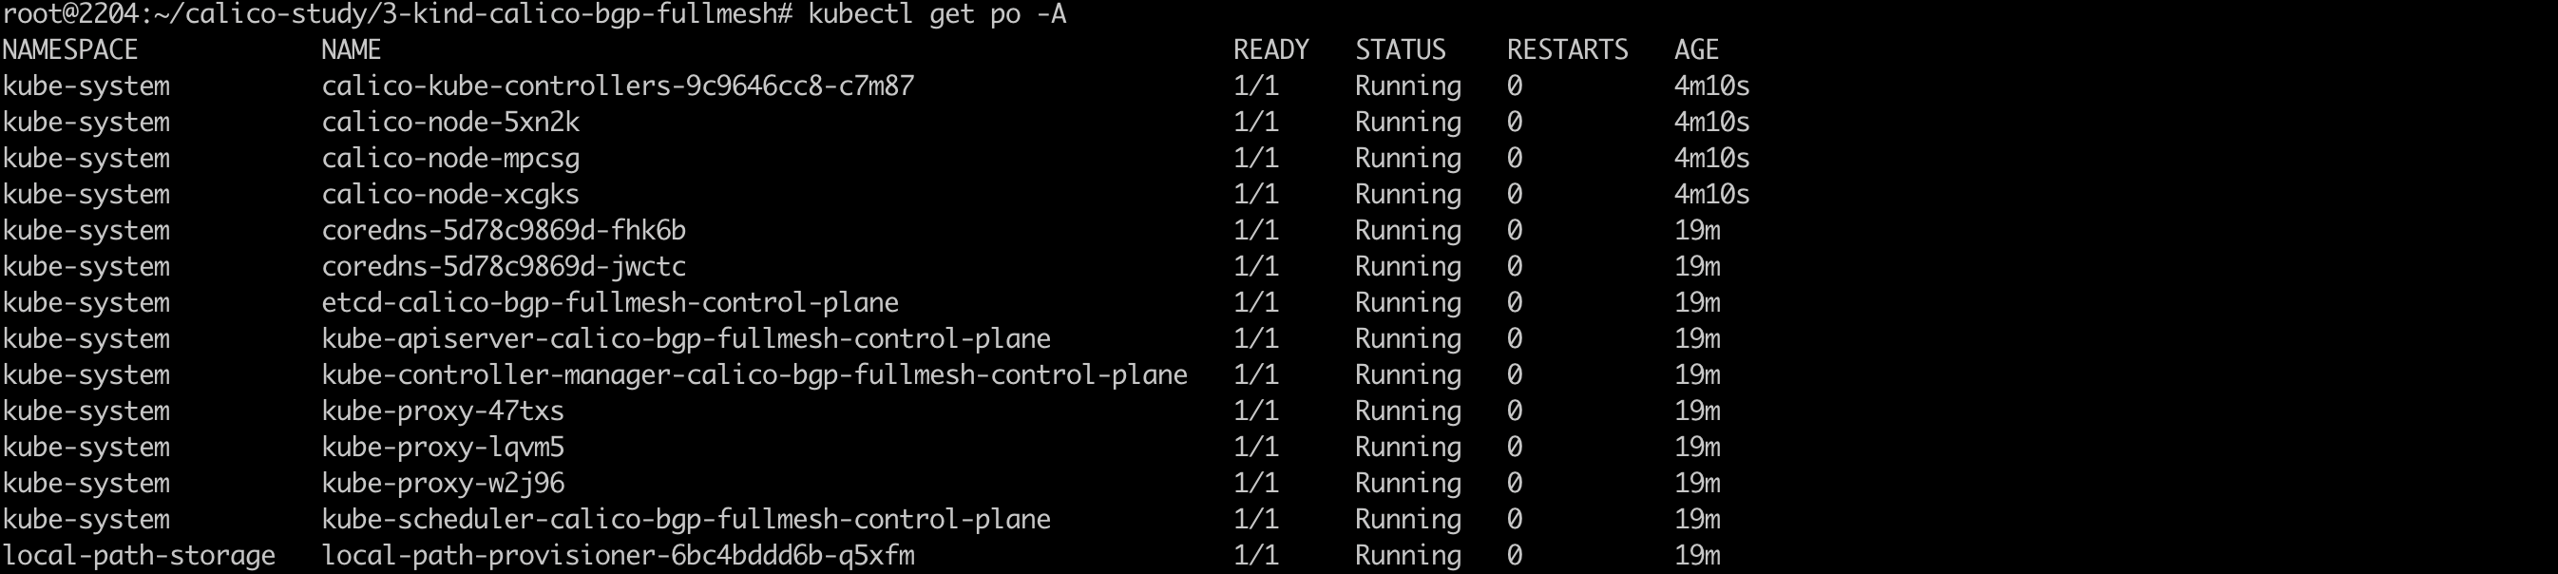Screen dimensions: 2558x574
Task: Select the kube-proxy-47txs pod name
Action: 442,411
